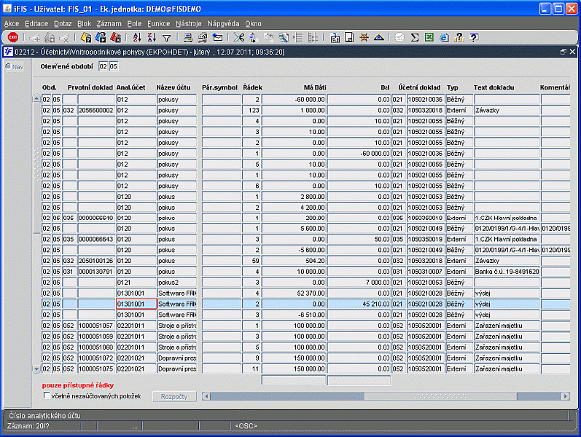Click the triangle ruler icon
This screenshot has width=581, height=437.
click(x=378, y=37)
